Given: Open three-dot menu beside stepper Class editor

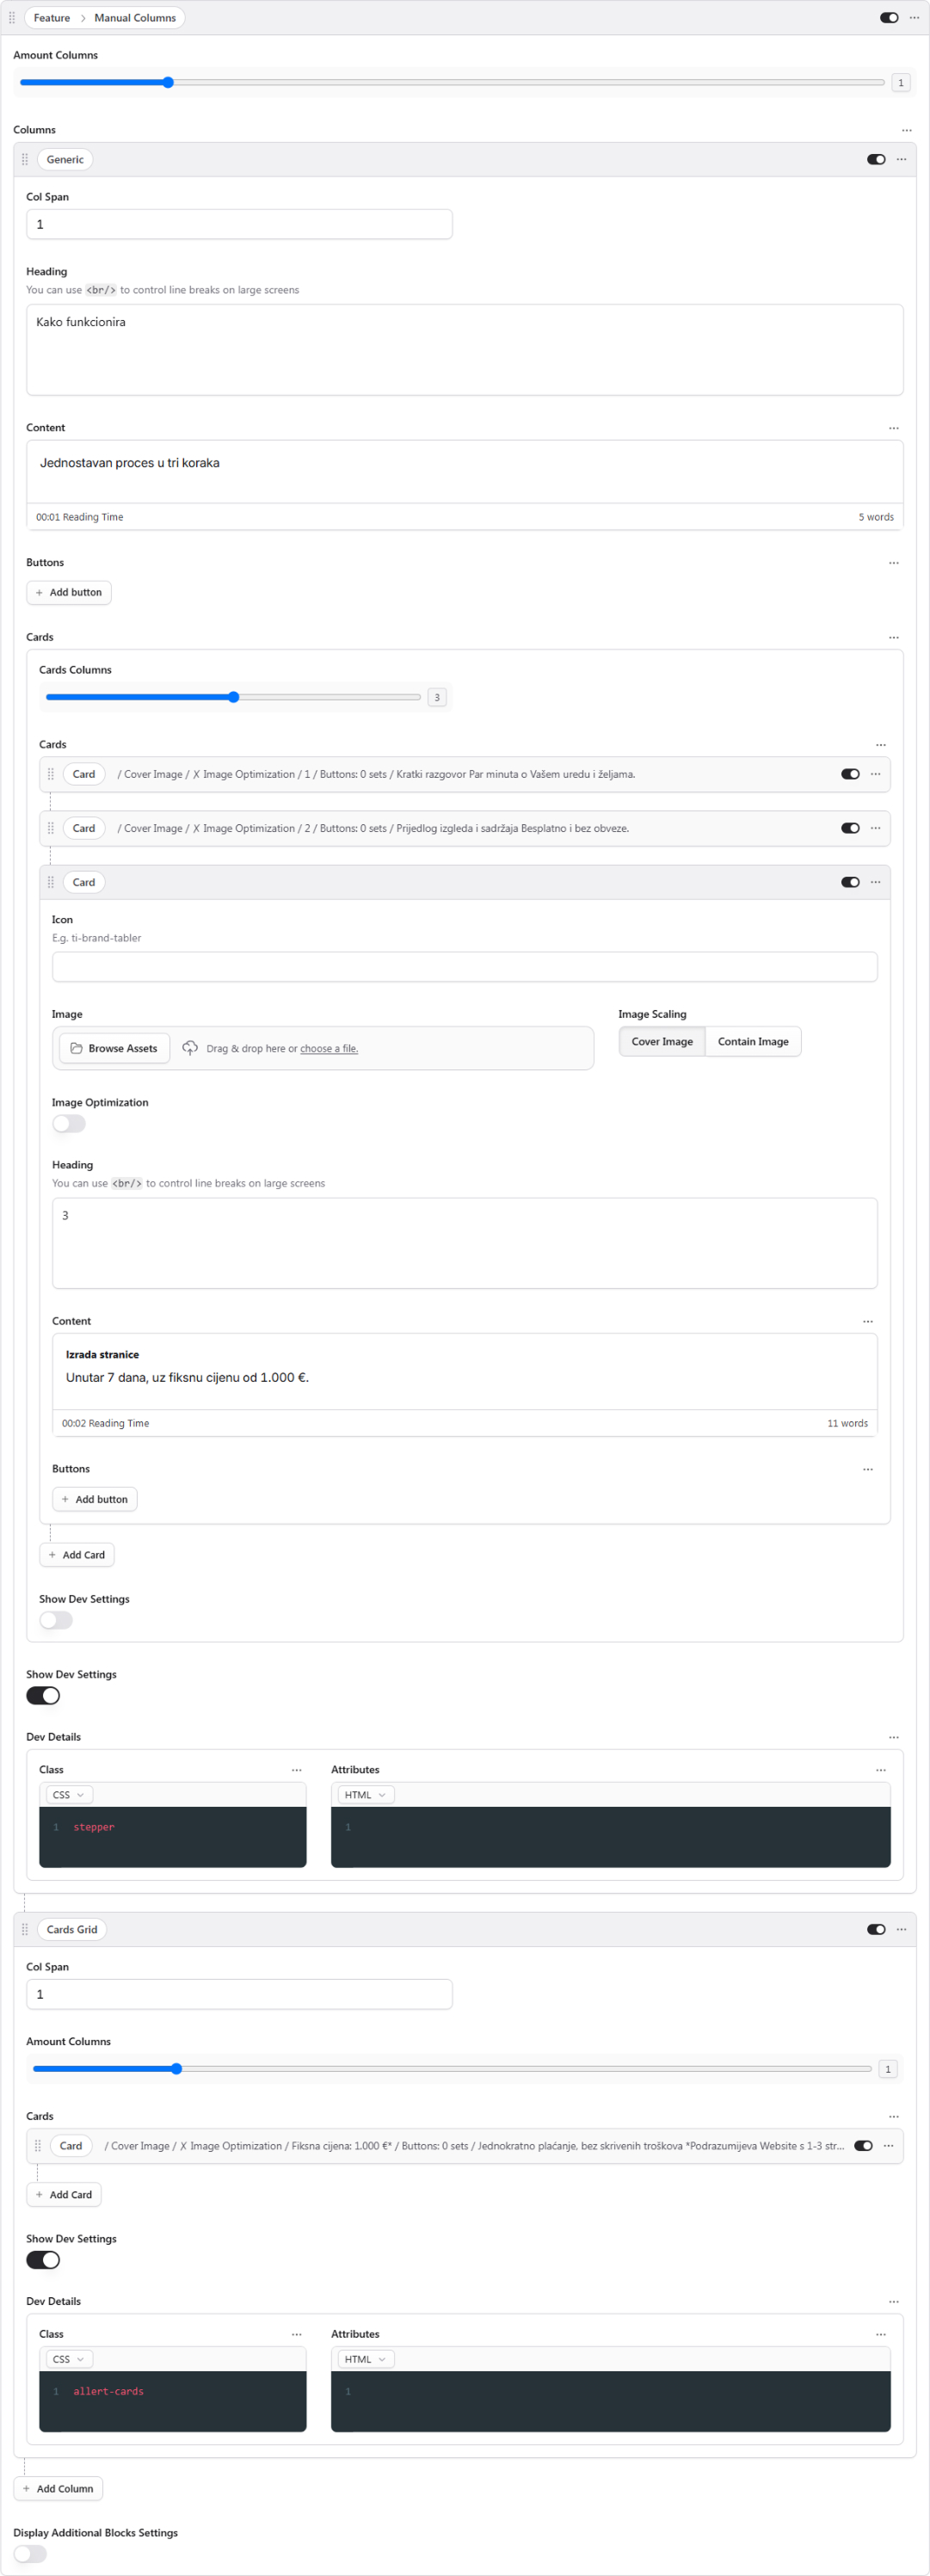Looking at the screenshot, I should 296,1770.
